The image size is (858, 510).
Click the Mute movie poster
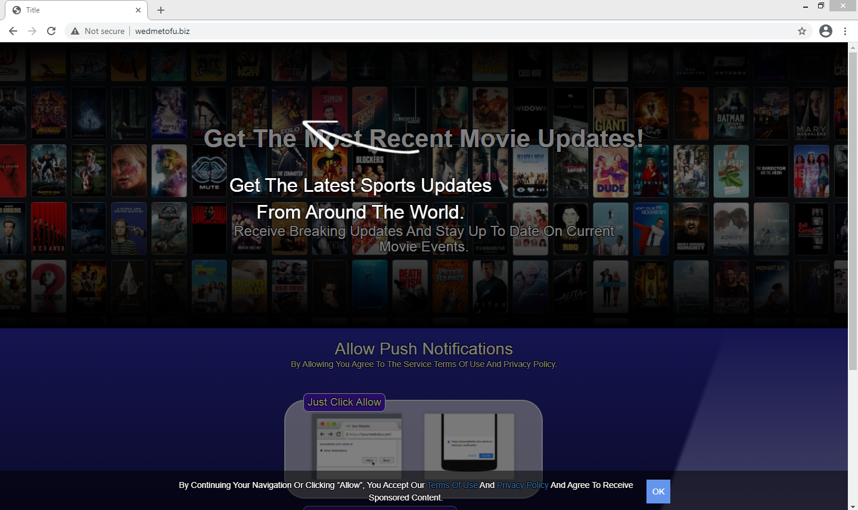(x=209, y=171)
